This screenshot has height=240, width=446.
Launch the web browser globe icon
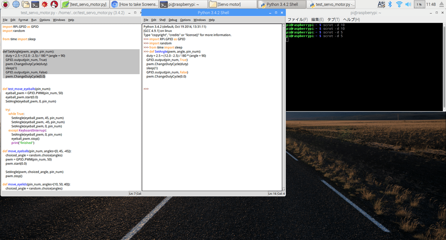coord(16,4)
